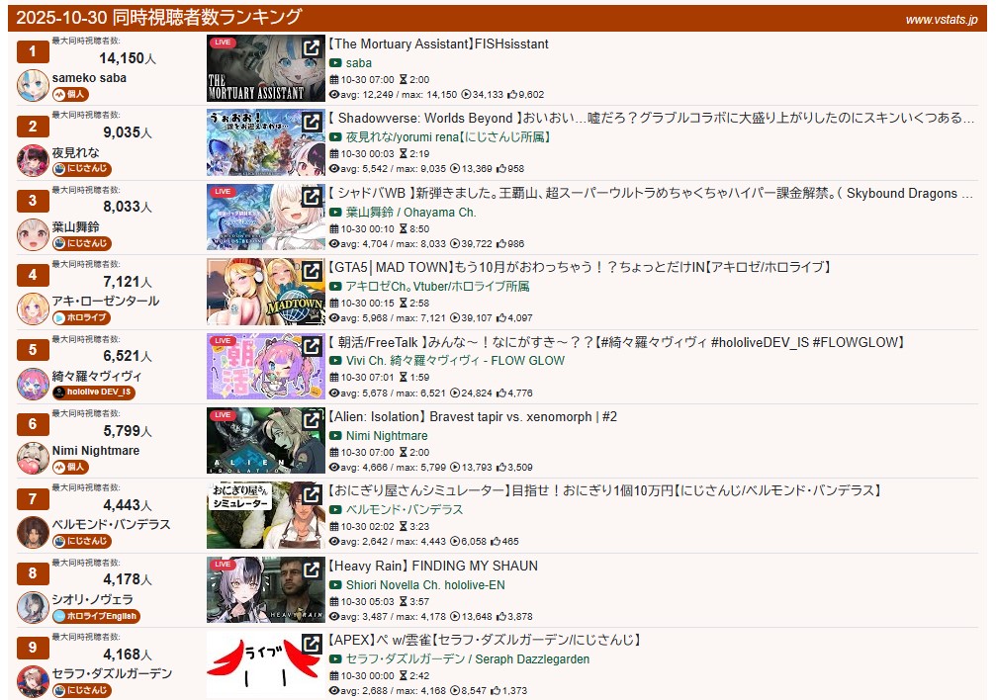
Task: Click 9,035人 peak viewer count
Action: (x=128, y=132)
